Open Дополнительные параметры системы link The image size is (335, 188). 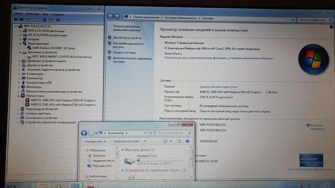click(132, 60)
